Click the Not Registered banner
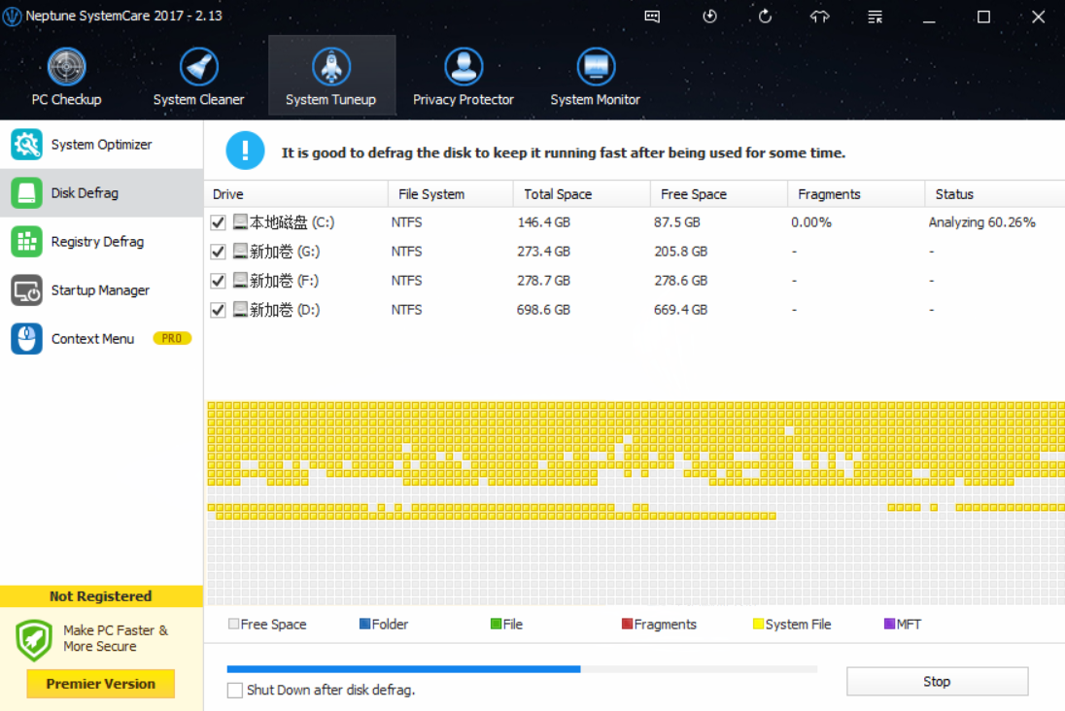 coord(101,596)
